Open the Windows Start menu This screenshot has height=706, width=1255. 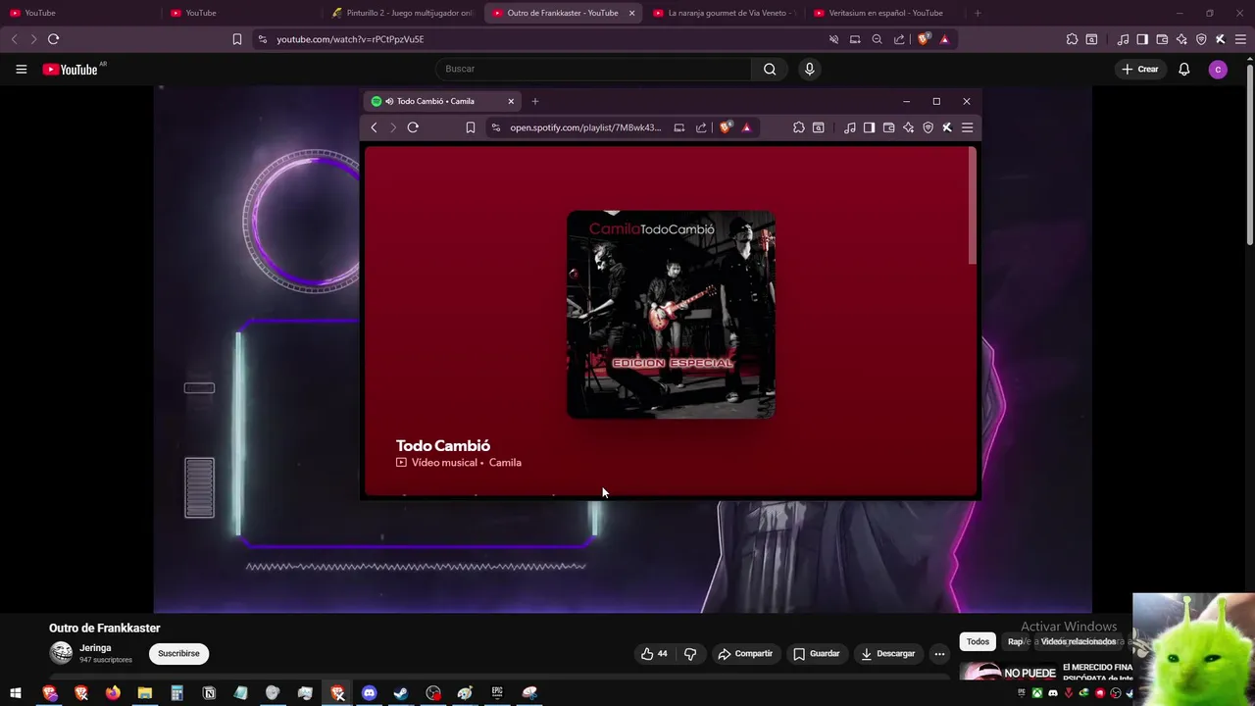click(15, 693)
